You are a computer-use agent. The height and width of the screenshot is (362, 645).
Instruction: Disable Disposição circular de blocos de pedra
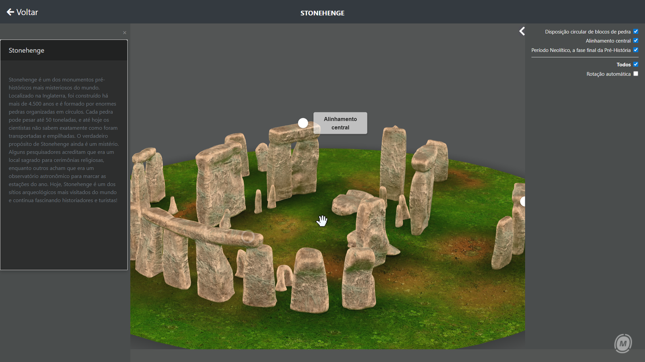pyautogui.click(x=636, y=31)
